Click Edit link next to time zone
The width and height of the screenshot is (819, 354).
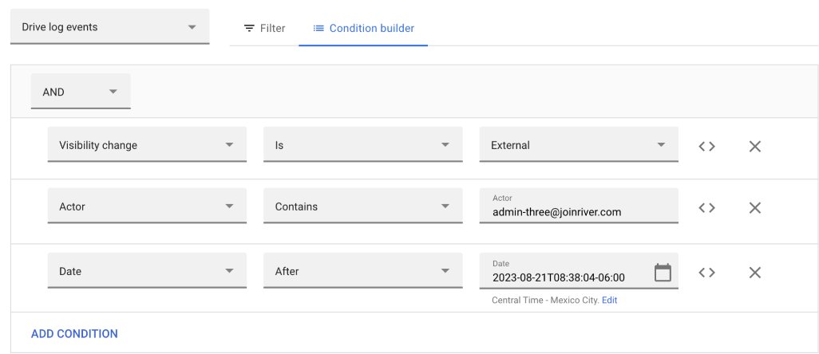pyautogui.click(x=610, y=301)
